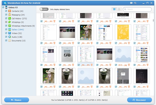Click the Documents (15) label
This screenshot has width=156, height=105.
pos(19,41)
